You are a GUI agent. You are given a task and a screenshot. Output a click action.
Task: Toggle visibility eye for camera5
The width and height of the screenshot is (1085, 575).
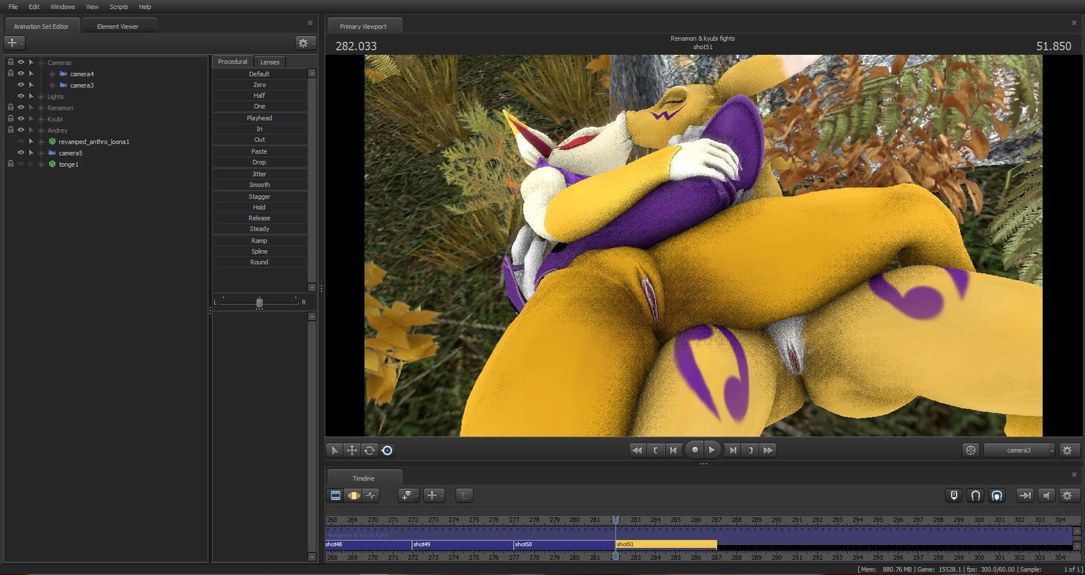coord(21,153)
